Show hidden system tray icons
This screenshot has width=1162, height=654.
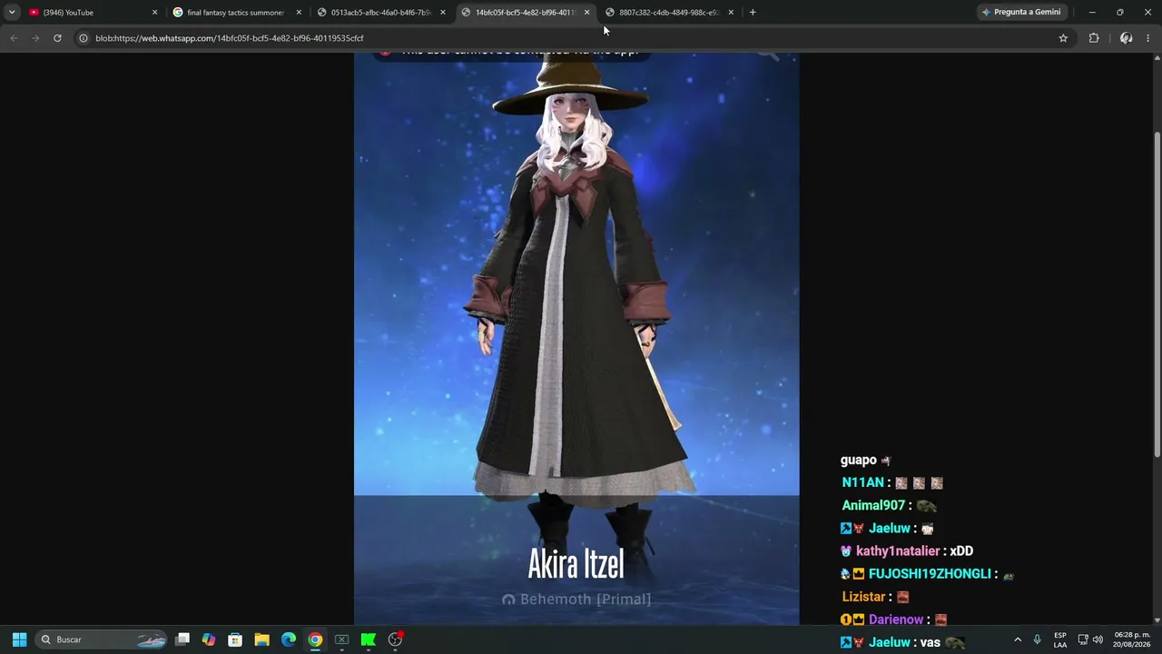(x=1018, y=639)
